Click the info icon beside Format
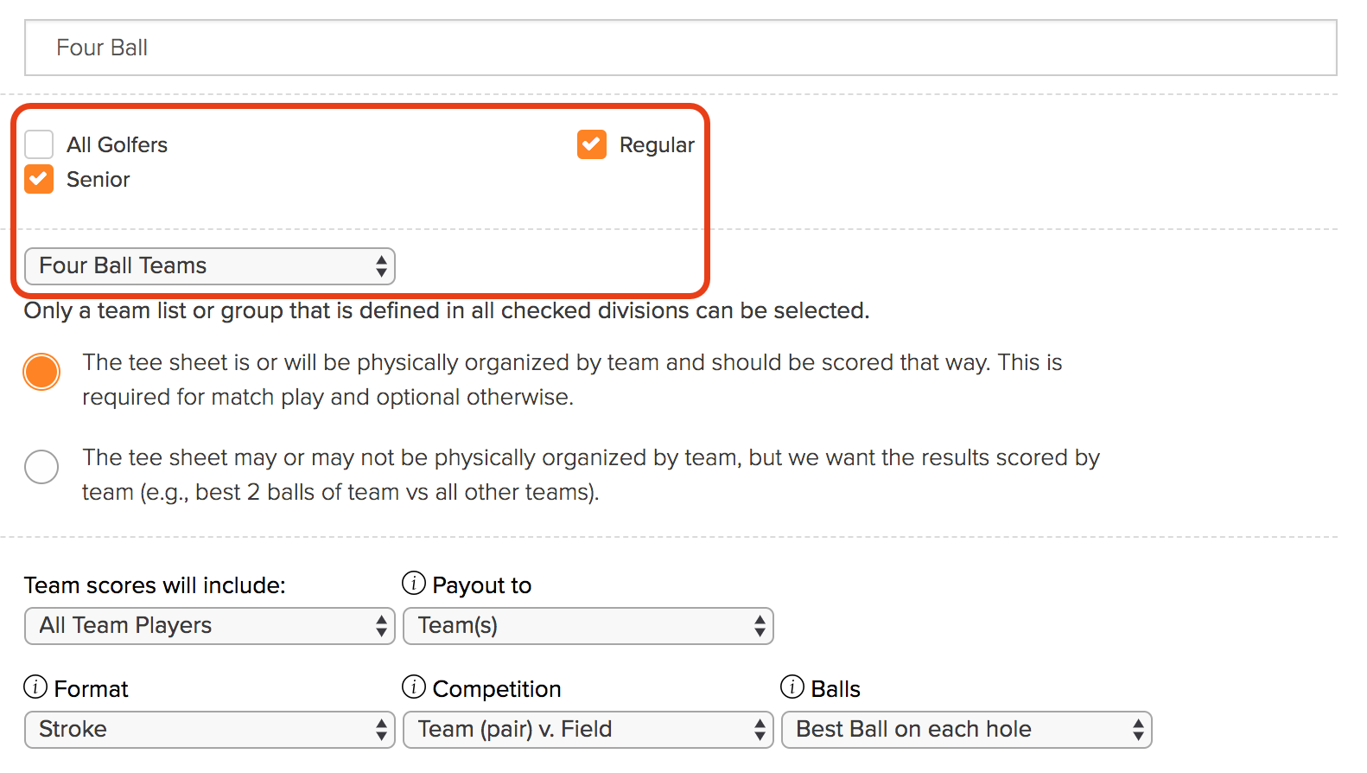This screenshot has width=1367, height=773. [35, 687]
